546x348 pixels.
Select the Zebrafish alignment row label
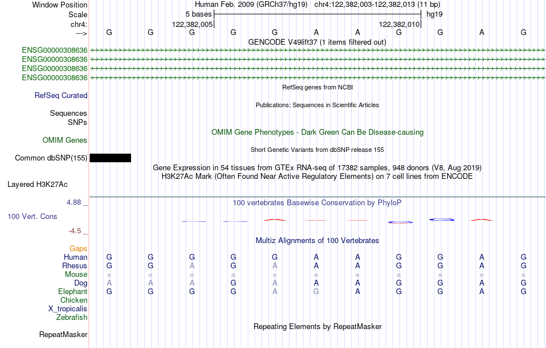tap(72, 317)
